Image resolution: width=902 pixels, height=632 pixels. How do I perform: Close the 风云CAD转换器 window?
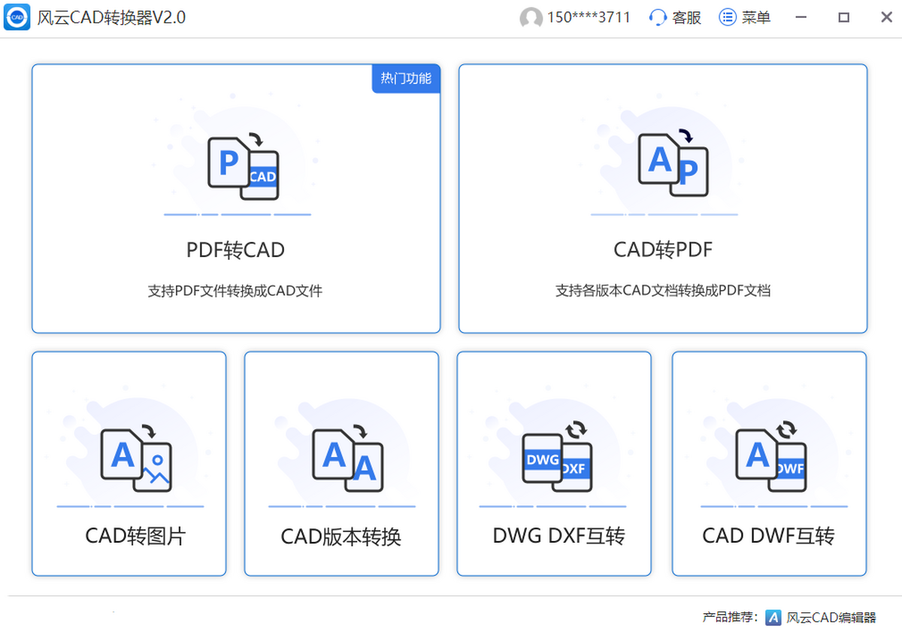pyautogui.click(x=886, y=17)
